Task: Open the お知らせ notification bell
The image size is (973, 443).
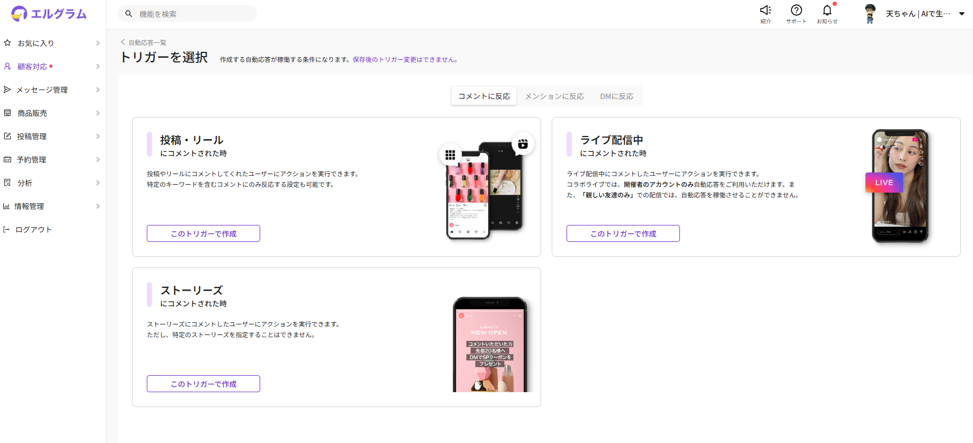Action: tap(827, 11)
